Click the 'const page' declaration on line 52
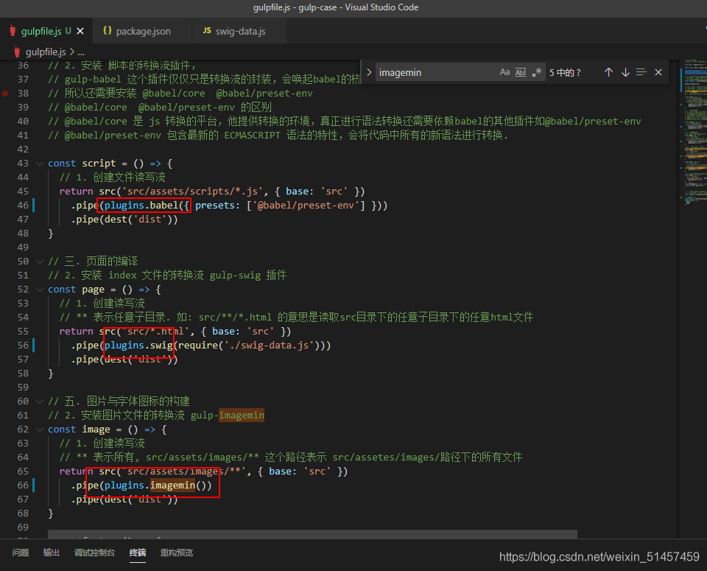This screenshot has width=707, height=571. coord(76,290)
